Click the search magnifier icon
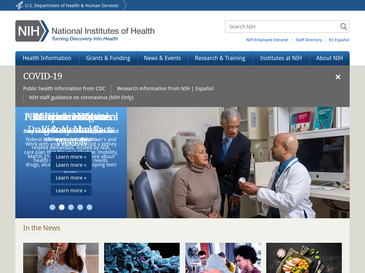 (344, 26)
